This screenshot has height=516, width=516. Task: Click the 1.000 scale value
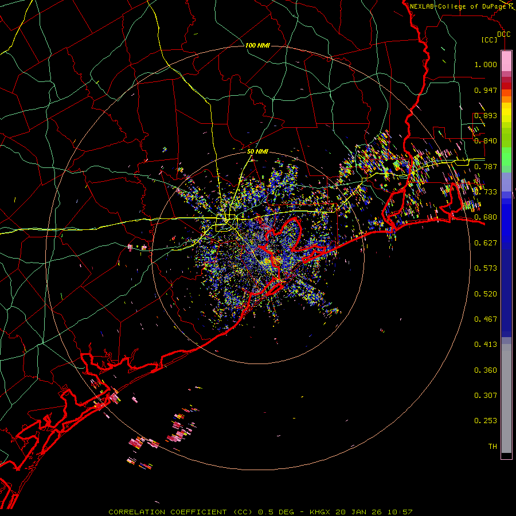(x=486, y=64)
